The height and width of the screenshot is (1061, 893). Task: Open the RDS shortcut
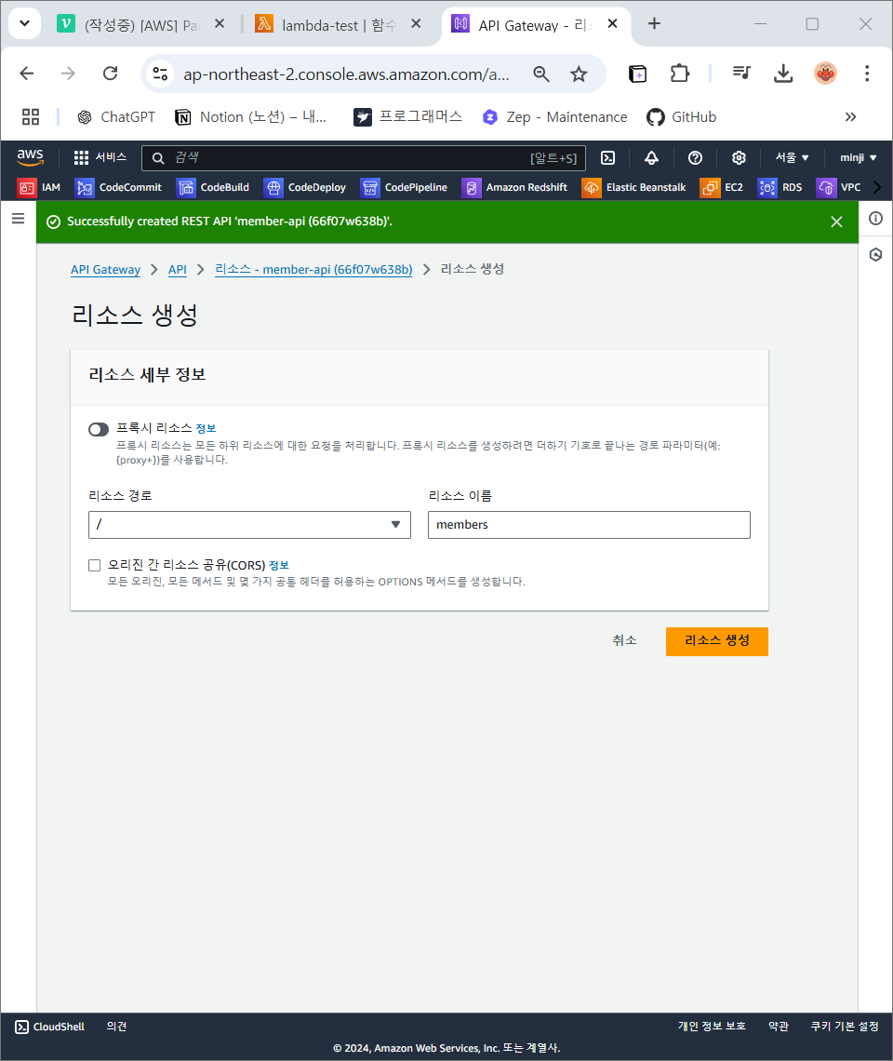pyautogui.click(x=780, y=187)
